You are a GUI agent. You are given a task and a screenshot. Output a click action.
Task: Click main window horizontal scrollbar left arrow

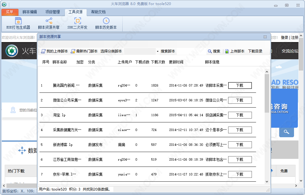pyautogui.click(x=4, y=186)
